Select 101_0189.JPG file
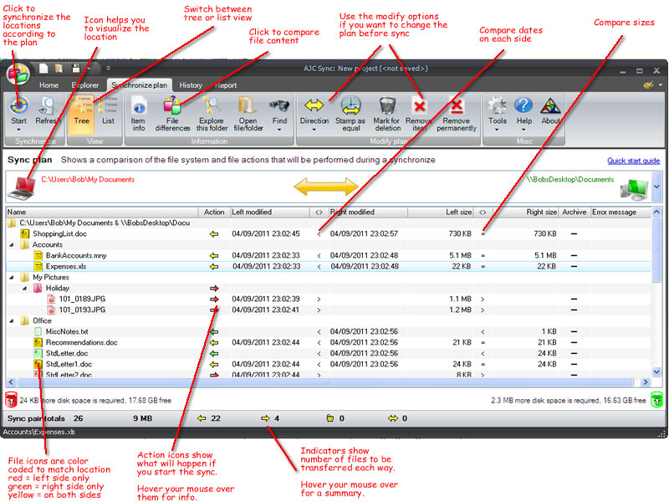The height and width of the screenshot is (502, 669). [x=82, y=299]
